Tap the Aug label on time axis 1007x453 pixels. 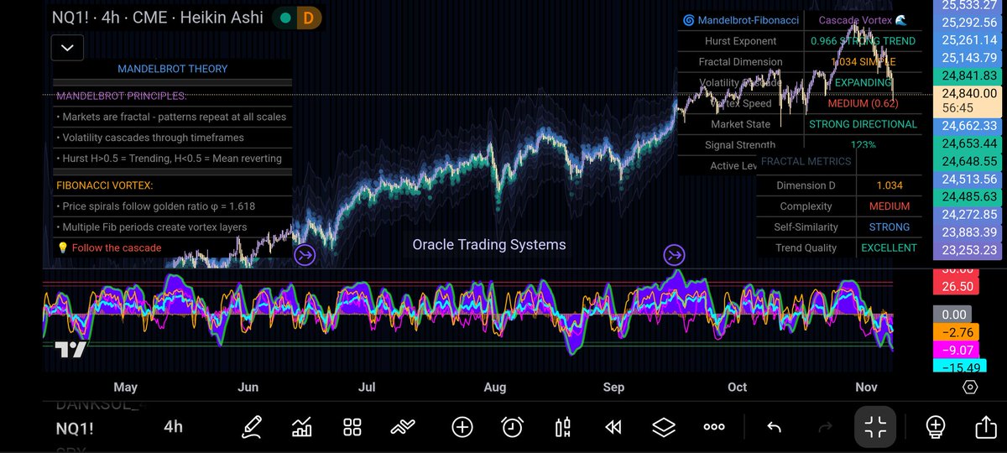click(495, 387)
